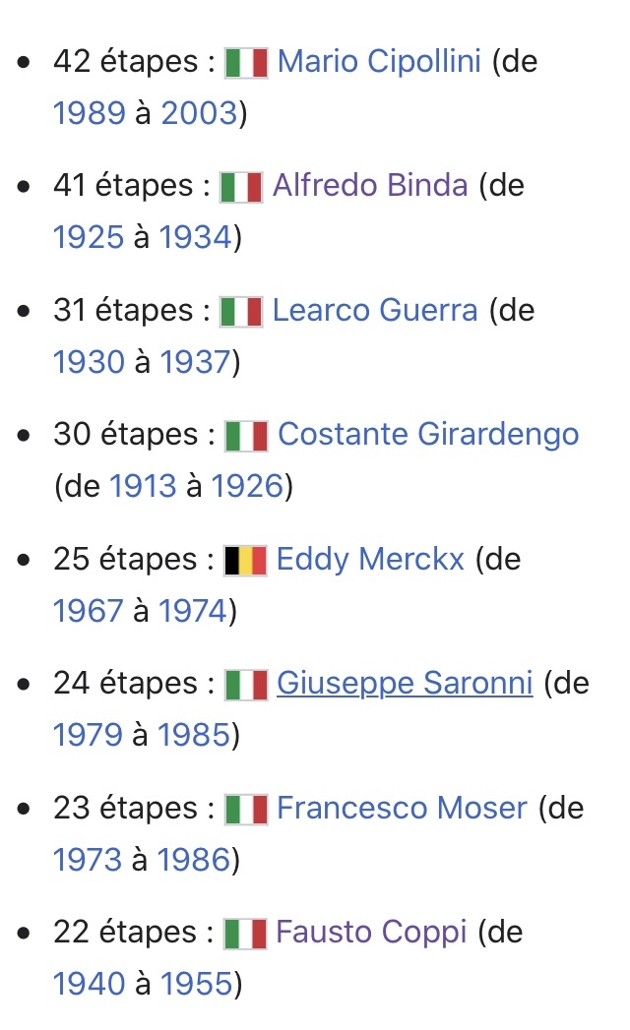Follow the Learco Guerra link
630x1030 pixels.
point(374,311)
